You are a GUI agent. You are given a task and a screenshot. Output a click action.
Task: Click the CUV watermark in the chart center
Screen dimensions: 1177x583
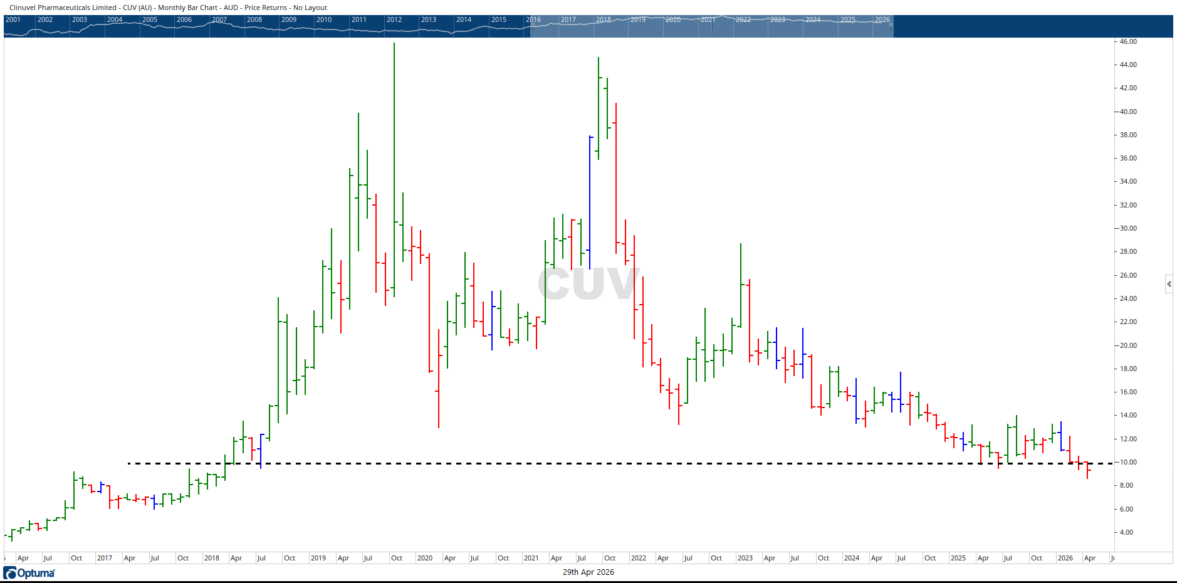tap(590, 284)
